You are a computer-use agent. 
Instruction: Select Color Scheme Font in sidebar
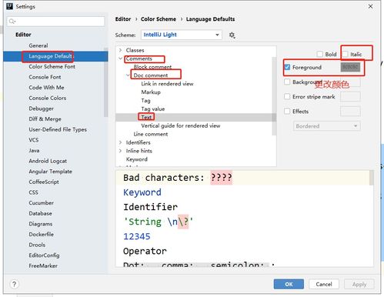click(52, 66)
